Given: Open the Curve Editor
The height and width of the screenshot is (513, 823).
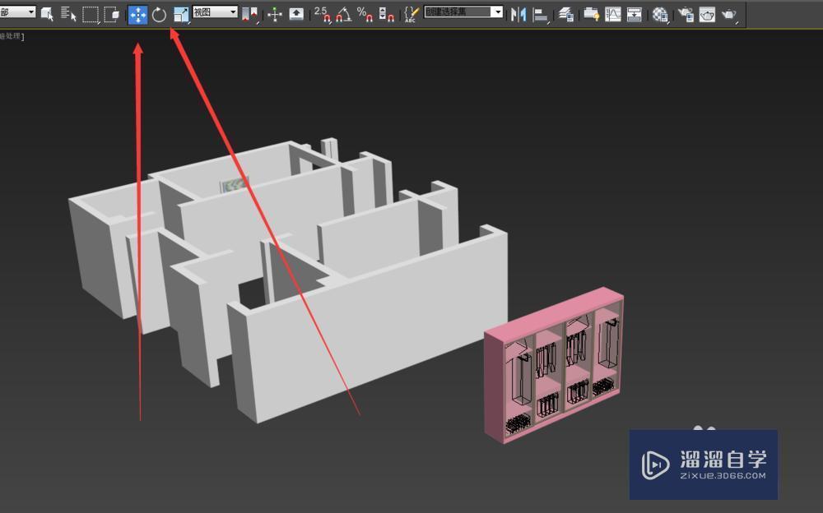Looking at the screenshot, I should click(613, 14).
